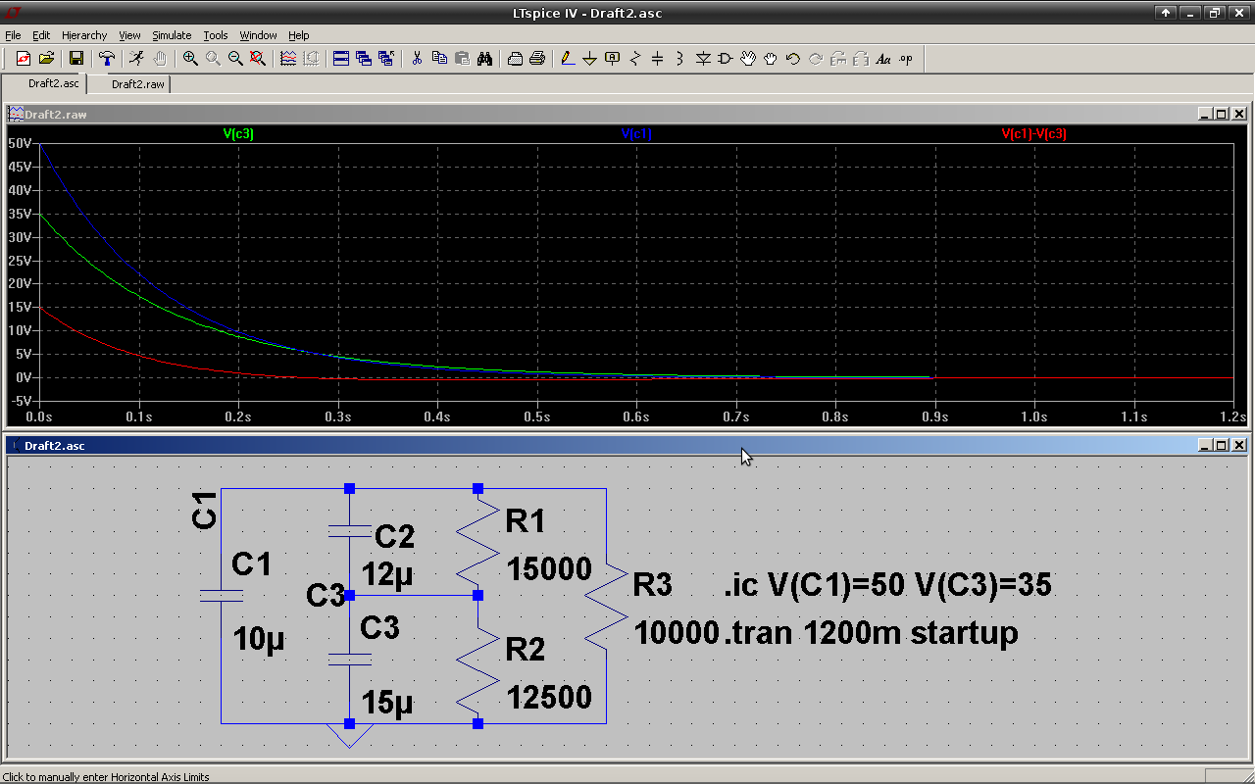This screenshot has height=784, width=1255.
Task: Close the Draft2.asc schematic pane
Action: click(1239, 445)
